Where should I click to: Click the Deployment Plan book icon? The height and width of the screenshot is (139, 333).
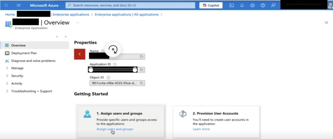coord(7,53)
